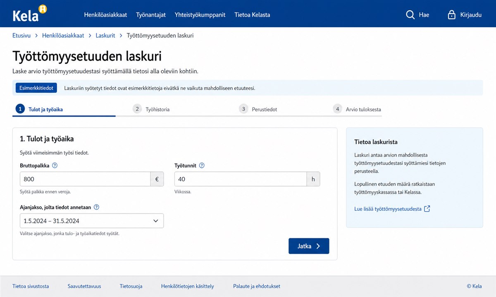Click the 1. Tulot ja työaika heading
The width and height of the screenshot is (496, 297).
[47, 139]
